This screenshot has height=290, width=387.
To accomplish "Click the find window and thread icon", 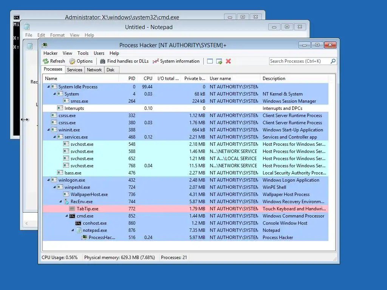I will coord(219,61).
